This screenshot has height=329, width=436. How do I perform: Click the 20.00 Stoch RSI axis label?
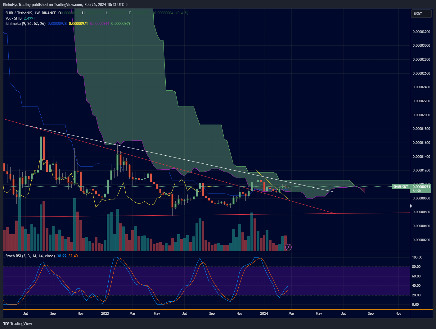click(x=416, y=295)
